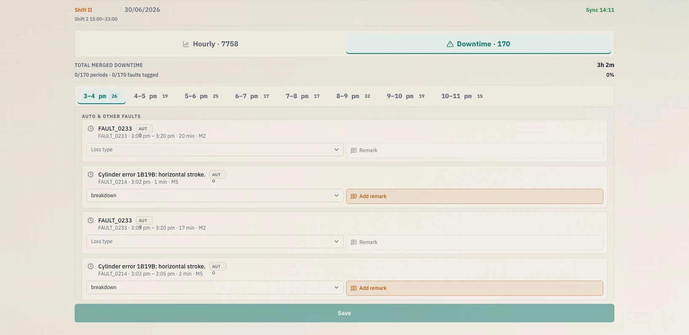Open Loss type dropdown for 17 min FAULT_0233
689x335 pixels.
tap(215, 241)
